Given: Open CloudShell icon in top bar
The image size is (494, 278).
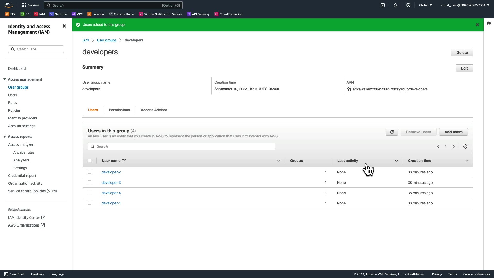Looking at the screenshot, I should click(x=383, y=5).
